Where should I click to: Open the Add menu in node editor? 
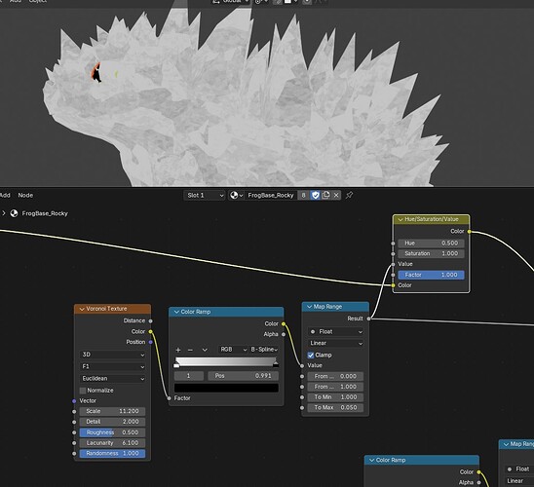pos(5,195)
